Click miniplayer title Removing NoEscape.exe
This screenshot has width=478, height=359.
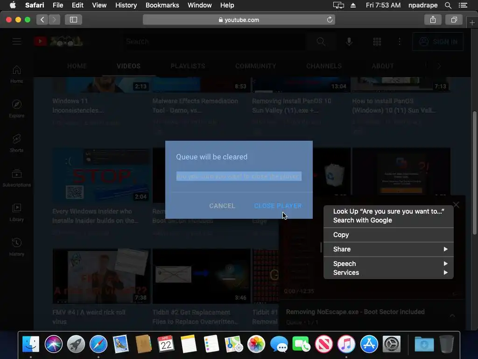tap(355, 312)
